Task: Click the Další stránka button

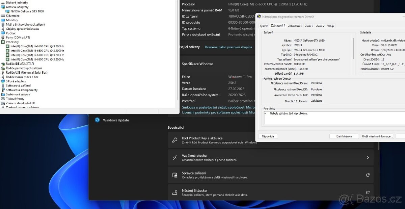Action: (x=344, y=136)
